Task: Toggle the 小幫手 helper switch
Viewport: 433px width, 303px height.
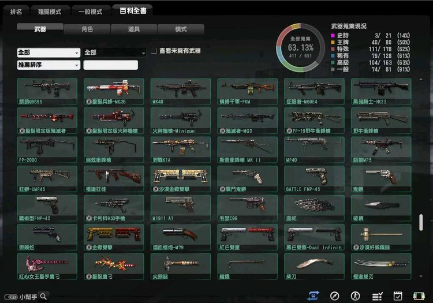Action: (x=11, y=297)
